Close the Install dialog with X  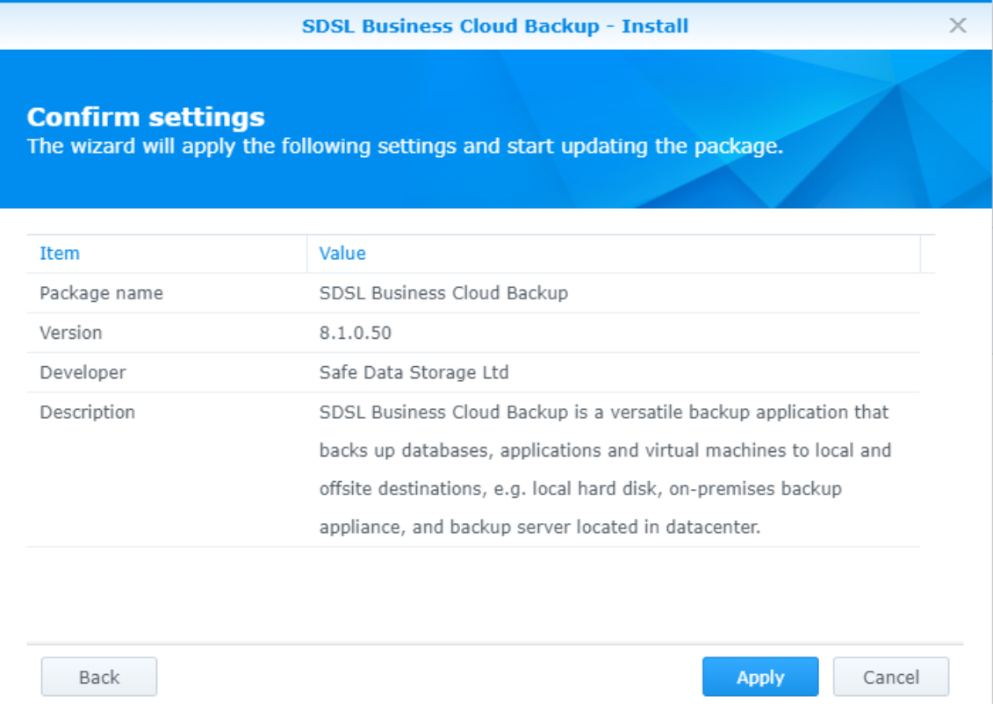(x=958, y=25)
